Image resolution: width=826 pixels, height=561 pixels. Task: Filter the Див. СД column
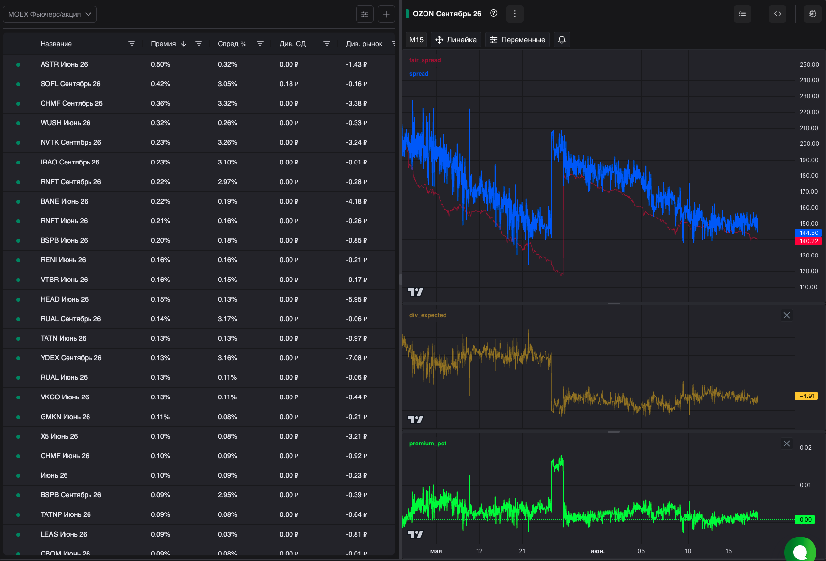(327, 44)
